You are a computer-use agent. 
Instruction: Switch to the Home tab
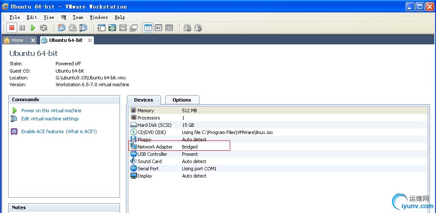click(x=17, y=40)
